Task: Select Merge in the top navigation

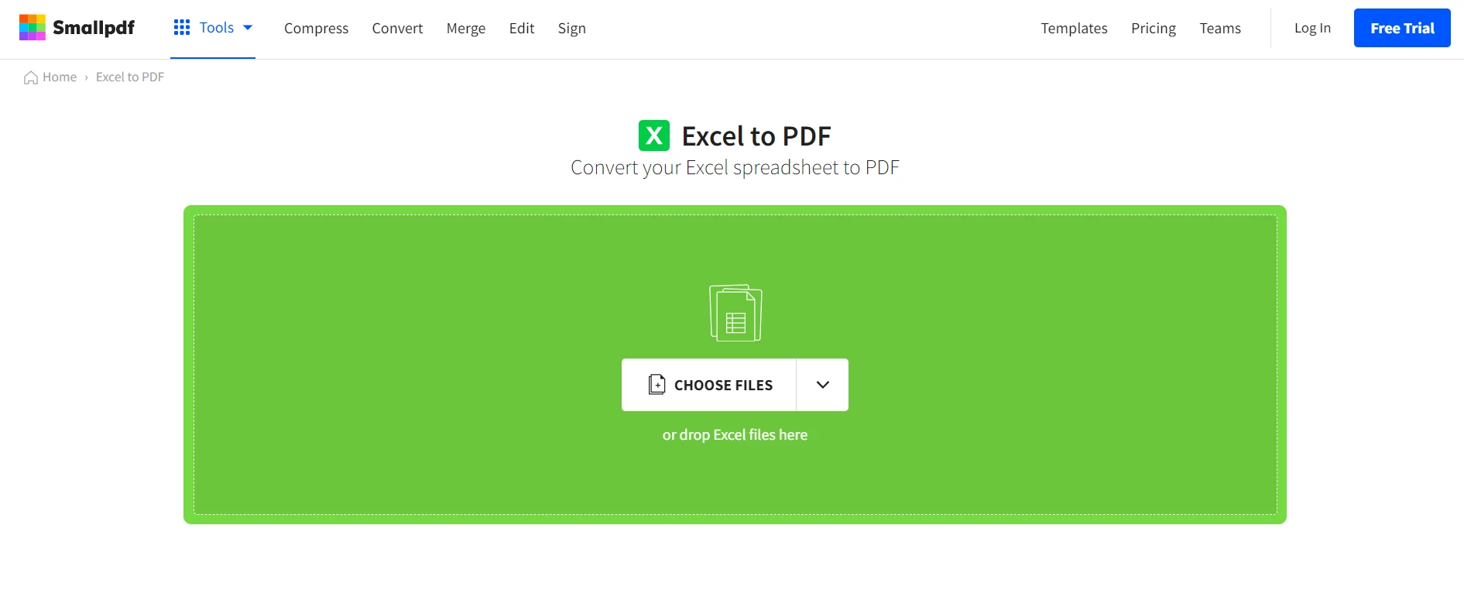Action: (466, 29)
